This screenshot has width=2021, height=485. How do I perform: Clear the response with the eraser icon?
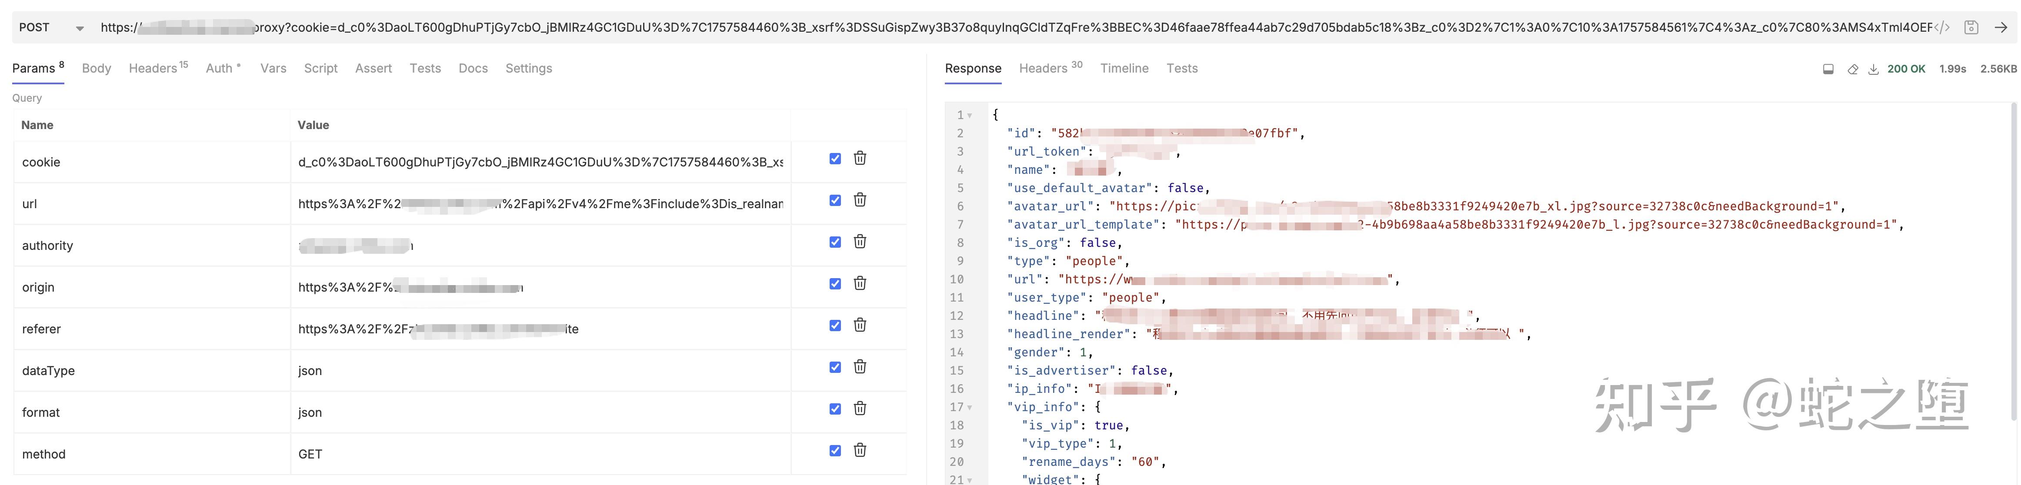tap(1852, 69)
